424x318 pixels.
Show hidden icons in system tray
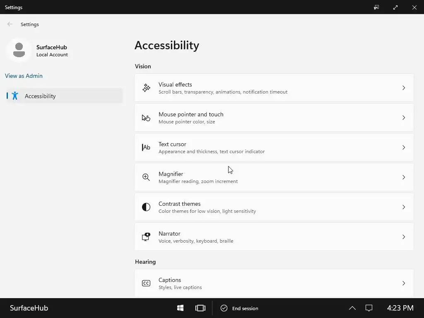352,308
